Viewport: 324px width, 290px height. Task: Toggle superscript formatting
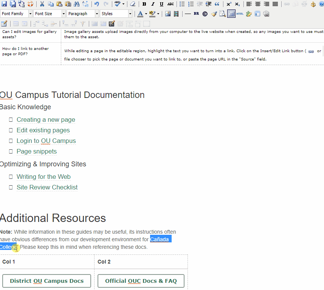(229, 4)
